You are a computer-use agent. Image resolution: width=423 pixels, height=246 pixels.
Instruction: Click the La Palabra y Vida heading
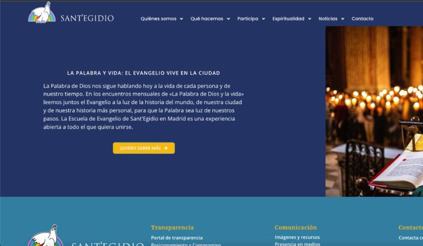coord(143,73)
